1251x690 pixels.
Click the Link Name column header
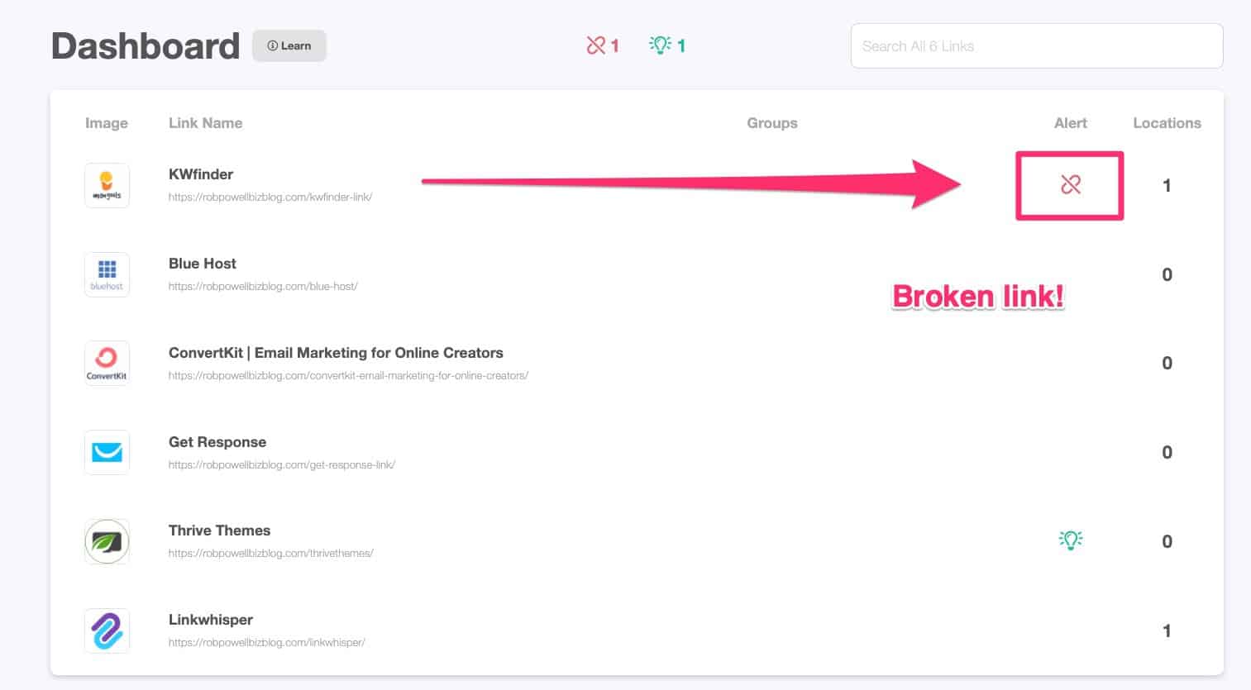point(205,123)
